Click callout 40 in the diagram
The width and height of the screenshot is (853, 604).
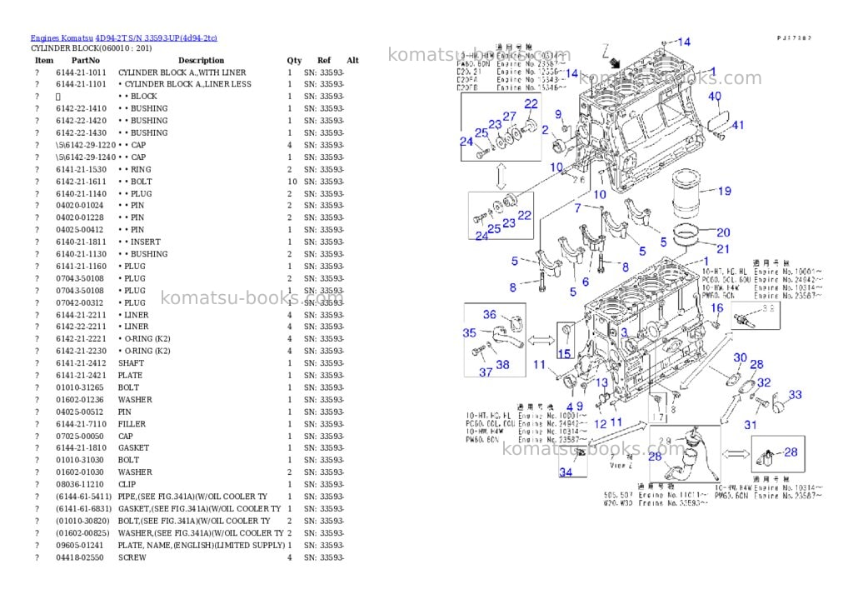pyautogui.click(x=714, y=97)
